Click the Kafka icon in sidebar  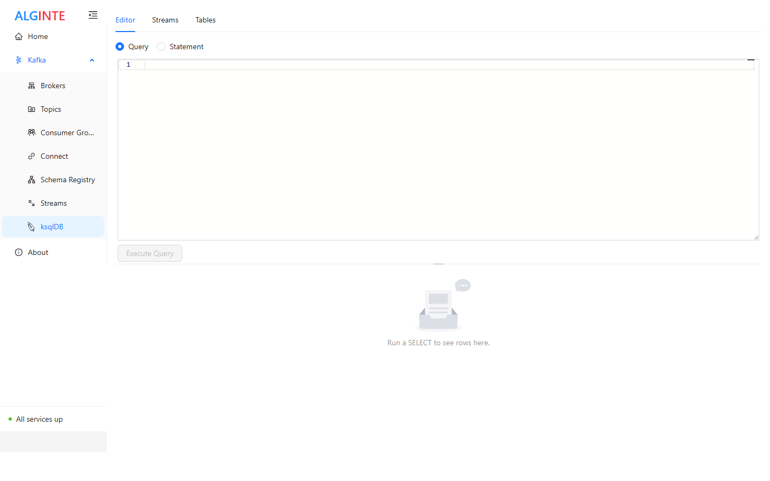19,60
